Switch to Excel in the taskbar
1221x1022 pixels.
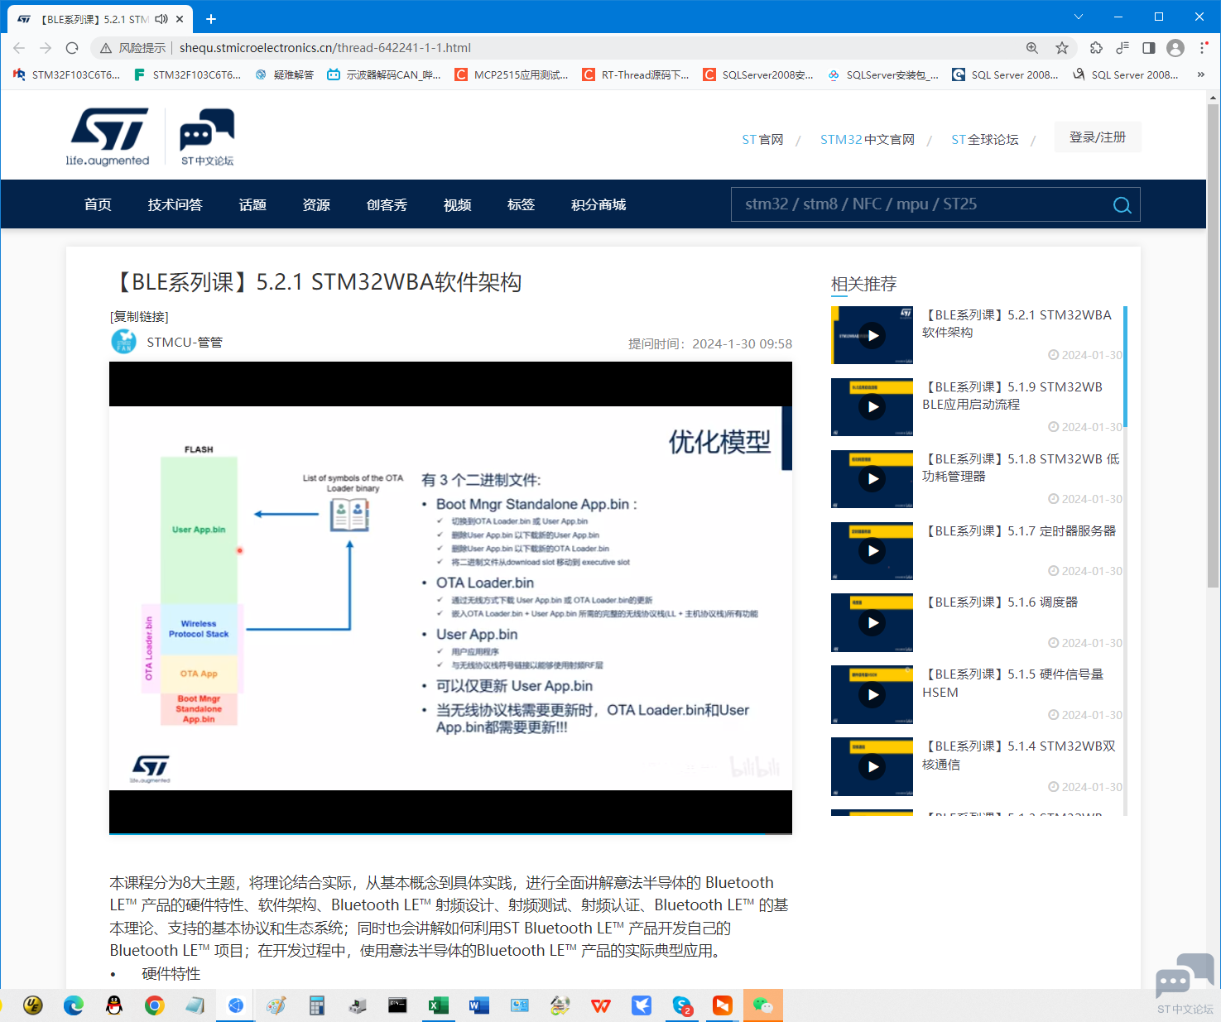coord(439,1005)
